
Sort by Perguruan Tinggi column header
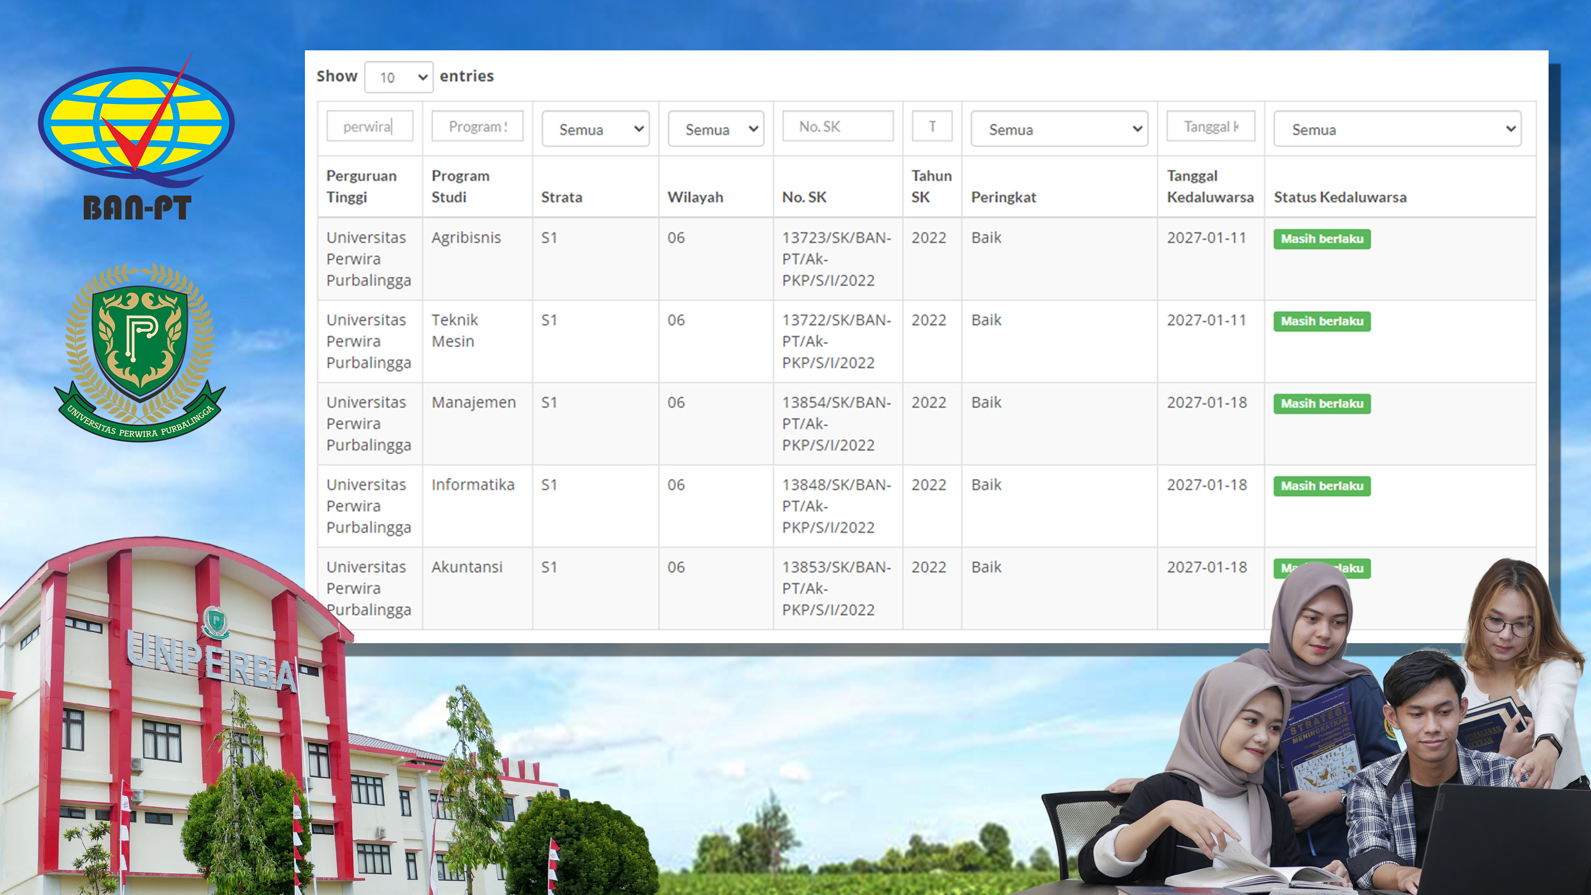pos(369,186)
